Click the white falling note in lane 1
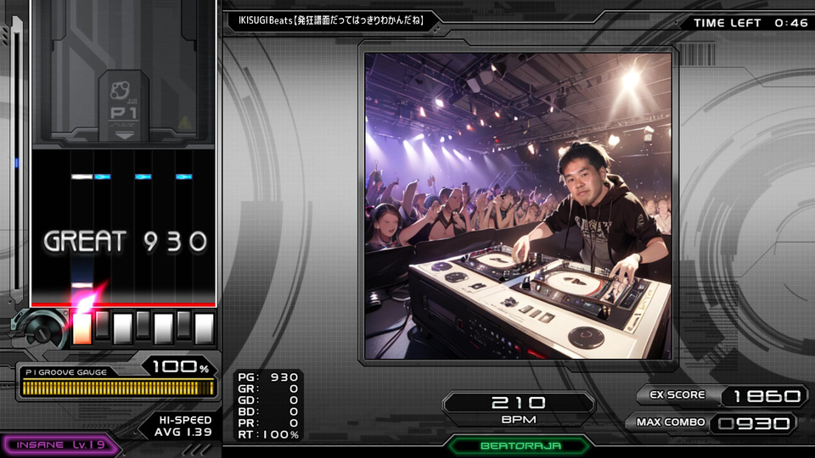815x458 pixels. pos(82,176)
